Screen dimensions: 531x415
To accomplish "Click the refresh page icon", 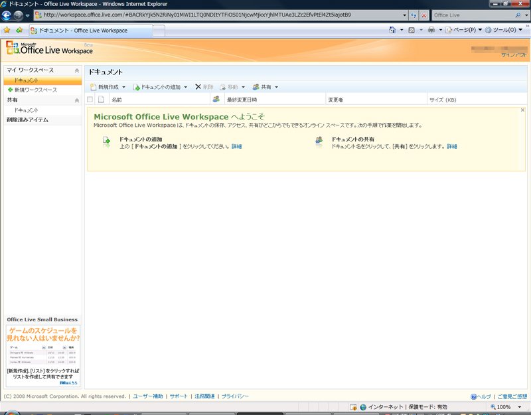I will pos(414,15).
